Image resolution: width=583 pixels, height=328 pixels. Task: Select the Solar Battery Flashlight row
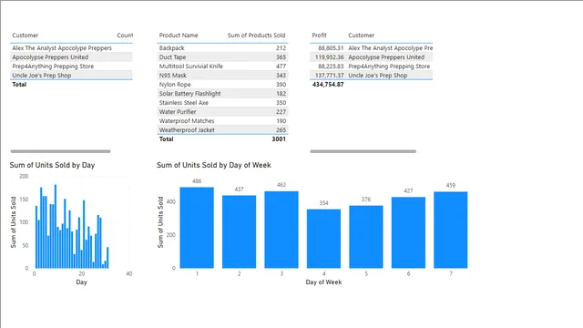point(222,93)
